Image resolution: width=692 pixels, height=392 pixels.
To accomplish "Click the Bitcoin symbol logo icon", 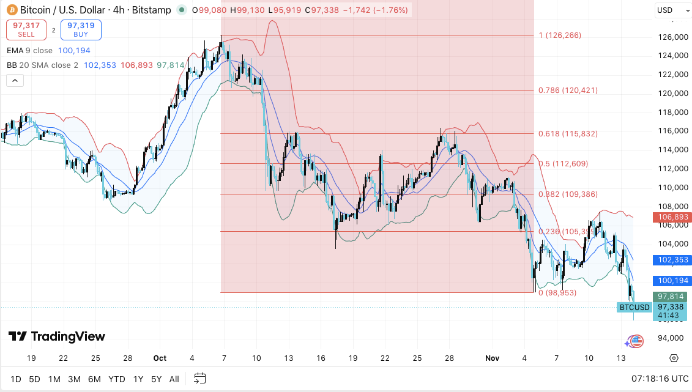I will 12,10.
